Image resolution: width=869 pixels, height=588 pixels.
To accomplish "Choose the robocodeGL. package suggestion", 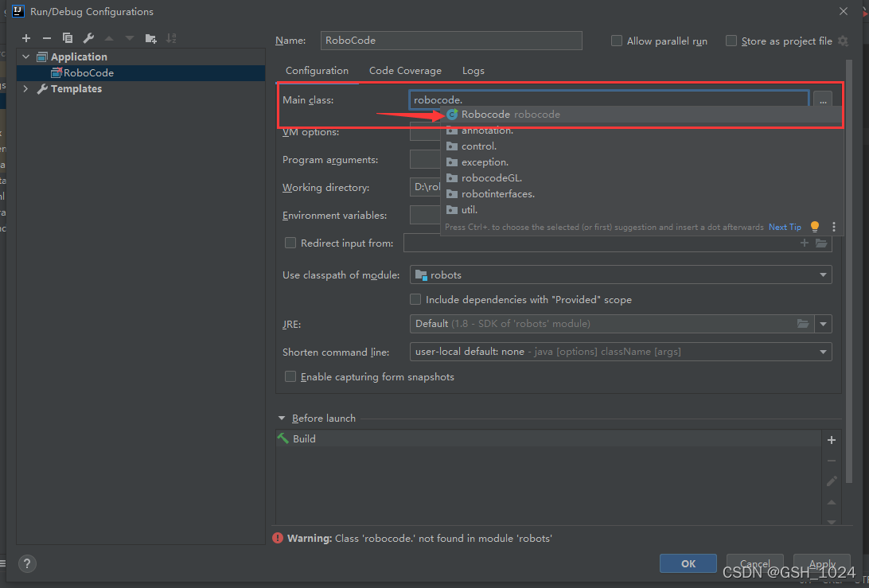I will tap(641, 178).
